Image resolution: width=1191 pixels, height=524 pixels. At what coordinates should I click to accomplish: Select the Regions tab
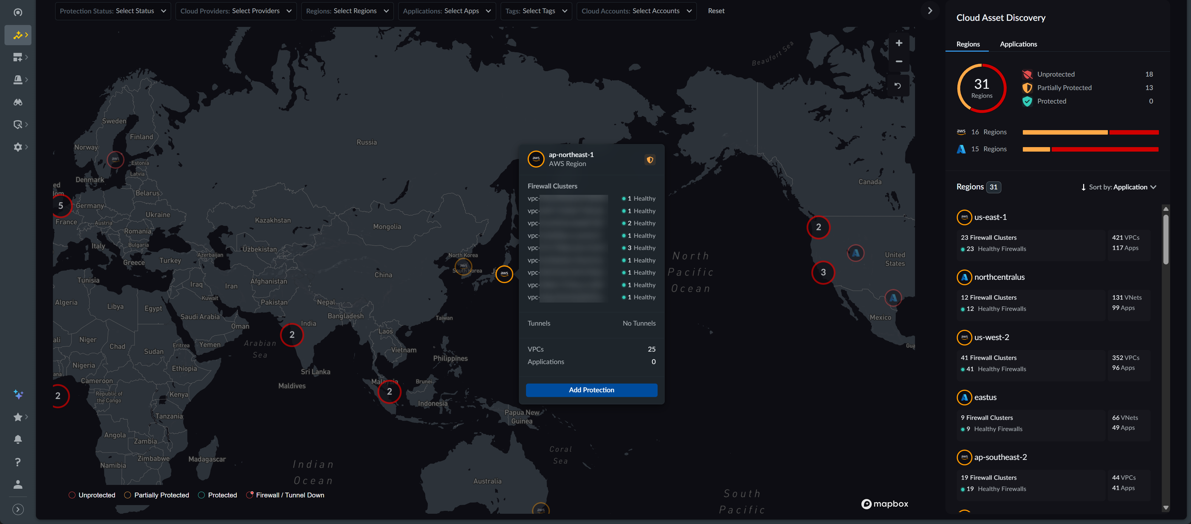968,44
